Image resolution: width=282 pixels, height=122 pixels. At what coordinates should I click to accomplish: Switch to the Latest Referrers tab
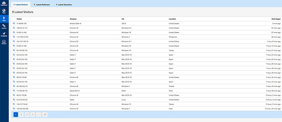tap(42, 5)
